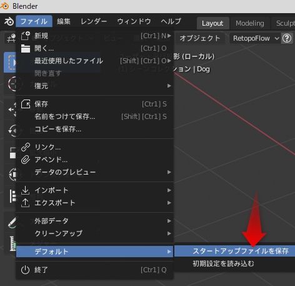
Task: Select the Transform tool in toolbar
Action: click(x=12, y=174)
